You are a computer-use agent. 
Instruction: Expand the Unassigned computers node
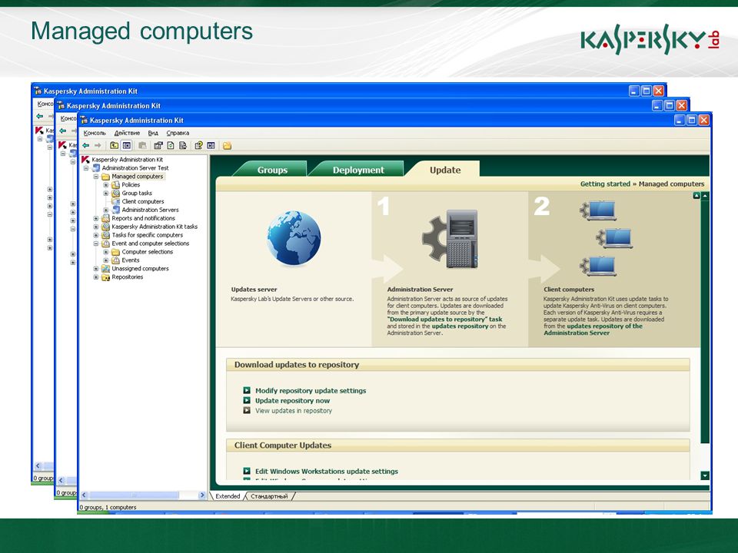click(x=96, y=269)
